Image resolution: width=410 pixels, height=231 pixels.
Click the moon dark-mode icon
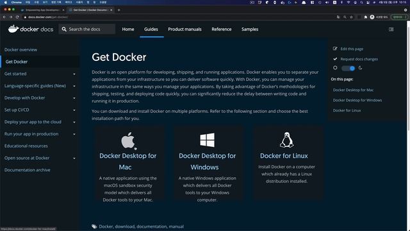point(360,68)
